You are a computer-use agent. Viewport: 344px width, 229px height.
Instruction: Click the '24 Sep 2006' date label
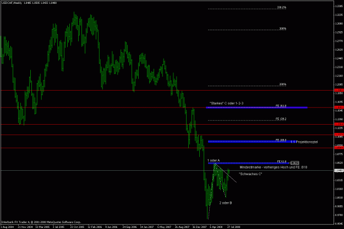click(x=130, y=227)
